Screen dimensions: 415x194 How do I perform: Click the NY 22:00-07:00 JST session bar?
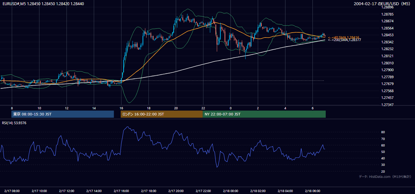click(x=264, y=114)
